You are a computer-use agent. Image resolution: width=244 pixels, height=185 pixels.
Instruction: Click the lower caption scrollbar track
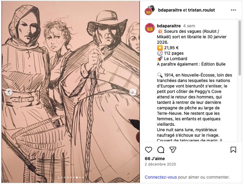point(240,122)
